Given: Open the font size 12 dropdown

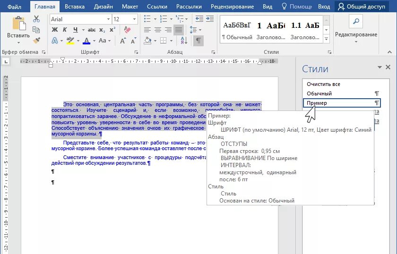Looking at the screenshot, I should pos(134,19).
